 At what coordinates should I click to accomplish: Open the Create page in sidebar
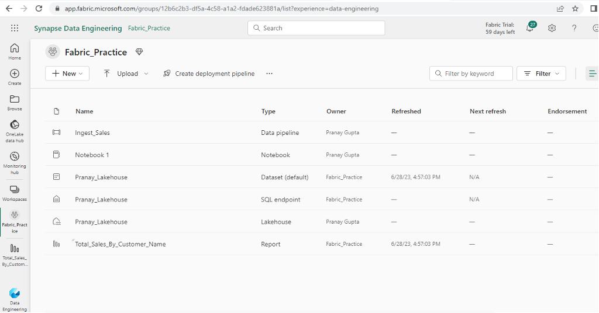(x=15, y=77)
